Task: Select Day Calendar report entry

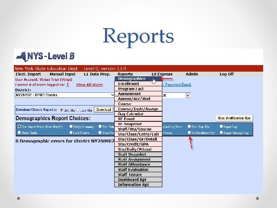Action: point(138,114)
